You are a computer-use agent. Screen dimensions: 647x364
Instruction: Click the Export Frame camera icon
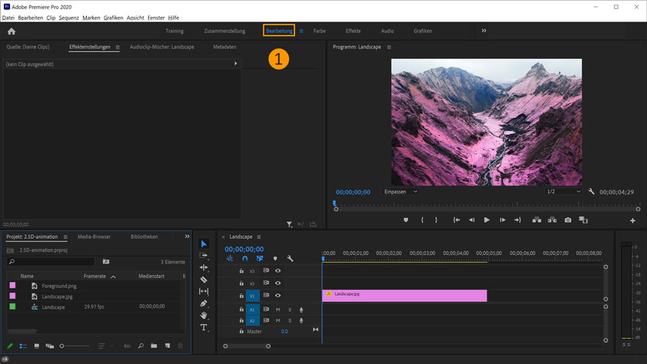568,220
